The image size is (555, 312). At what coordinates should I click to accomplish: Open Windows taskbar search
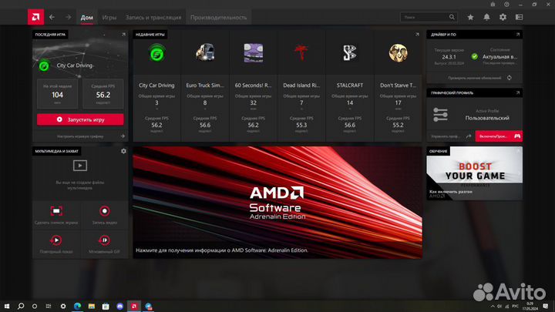(x=21, y=306)
